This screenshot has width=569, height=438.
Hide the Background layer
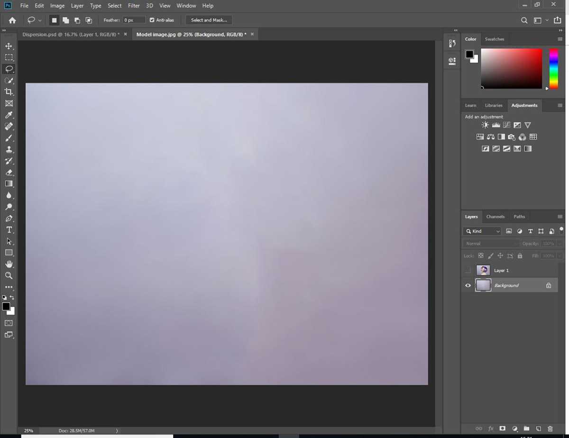pyautogui.click(x=468, y=285)
